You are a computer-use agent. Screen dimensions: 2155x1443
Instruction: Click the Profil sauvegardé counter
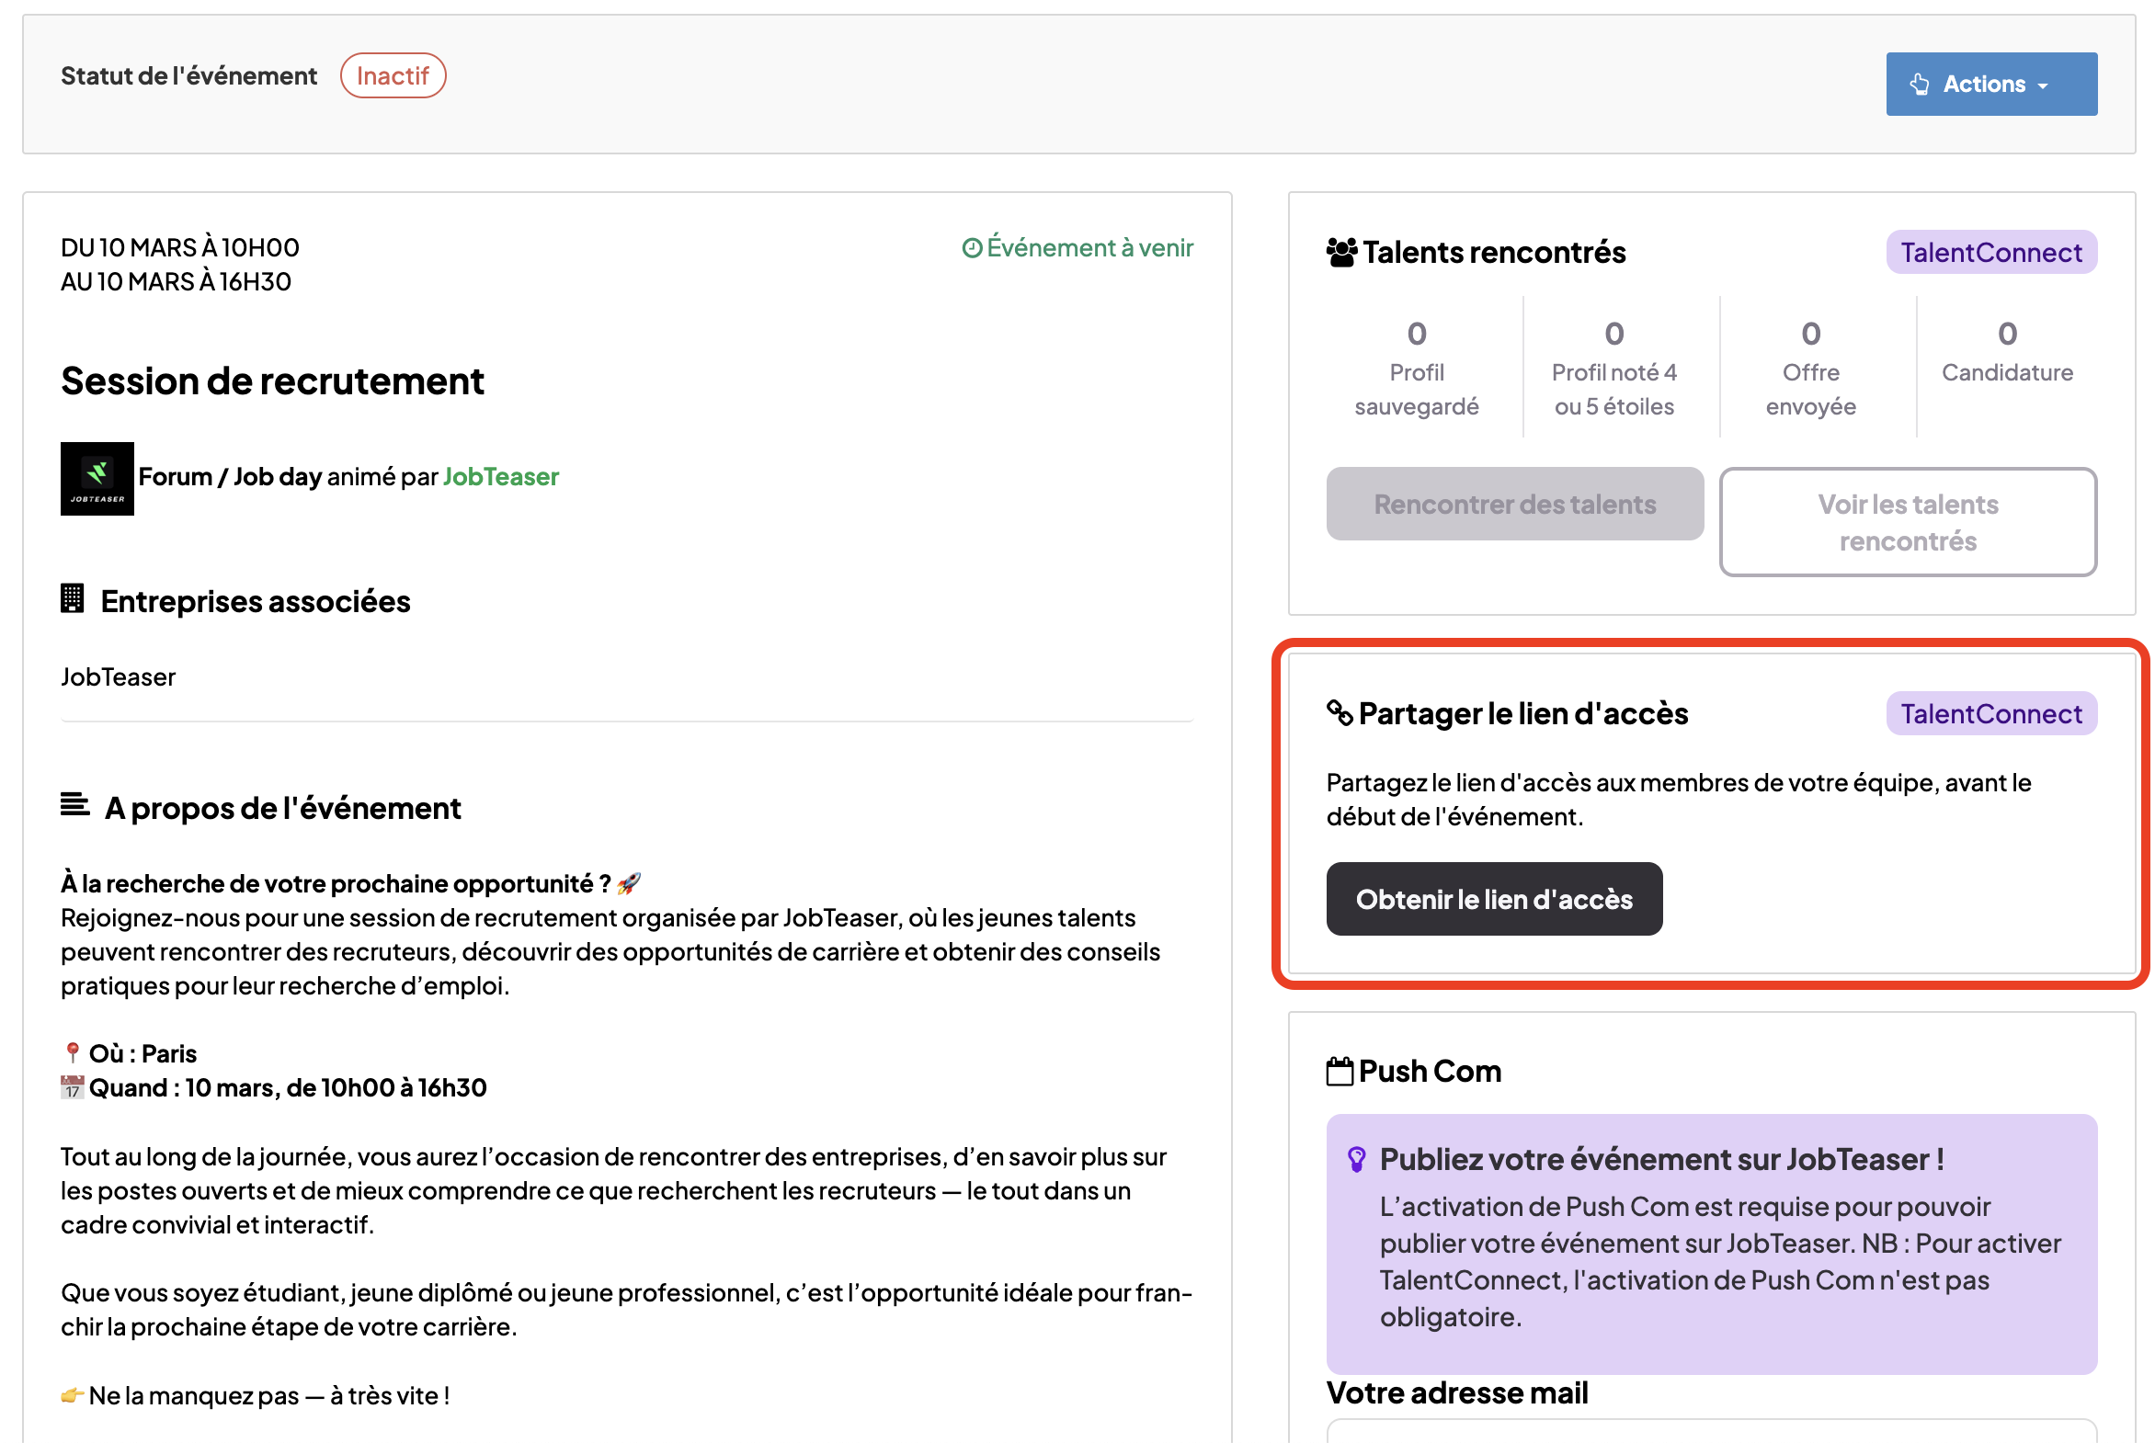click(x=1416, y=368)
